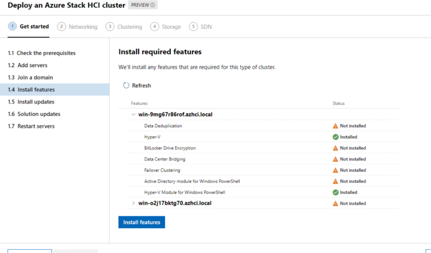The width and height of the screenshot is (431, 253).
Task: Select the Hyper-V feature row
Action: 264,137
